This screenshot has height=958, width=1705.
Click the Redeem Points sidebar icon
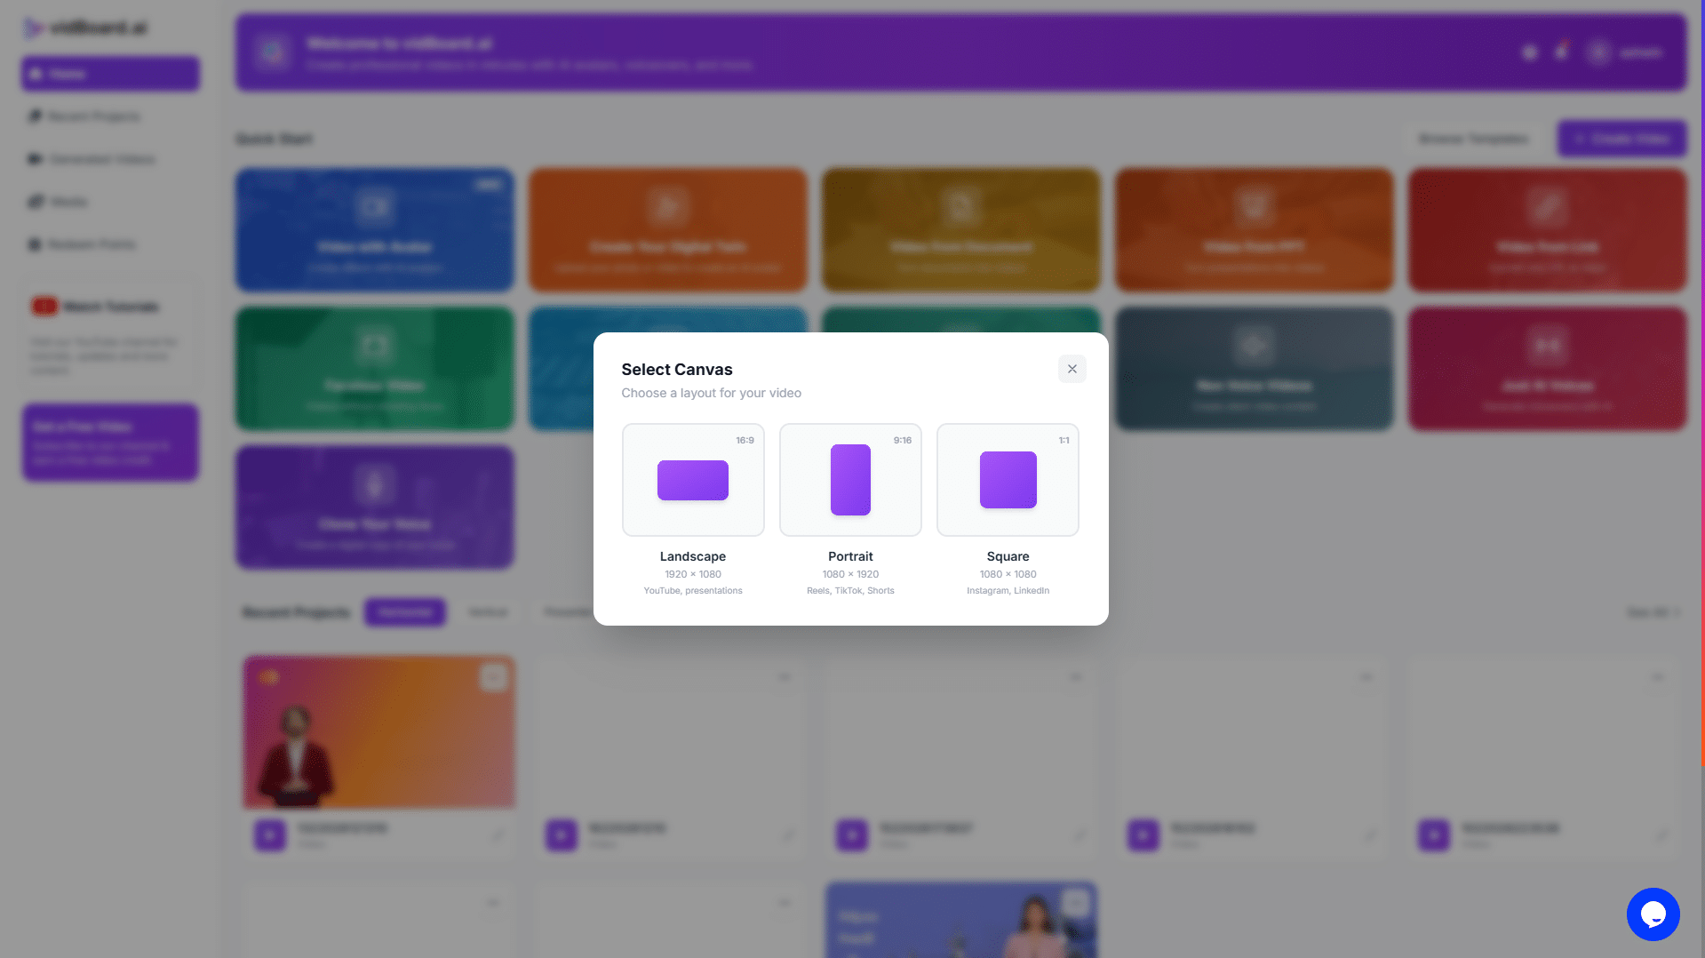tap(34, 244)
